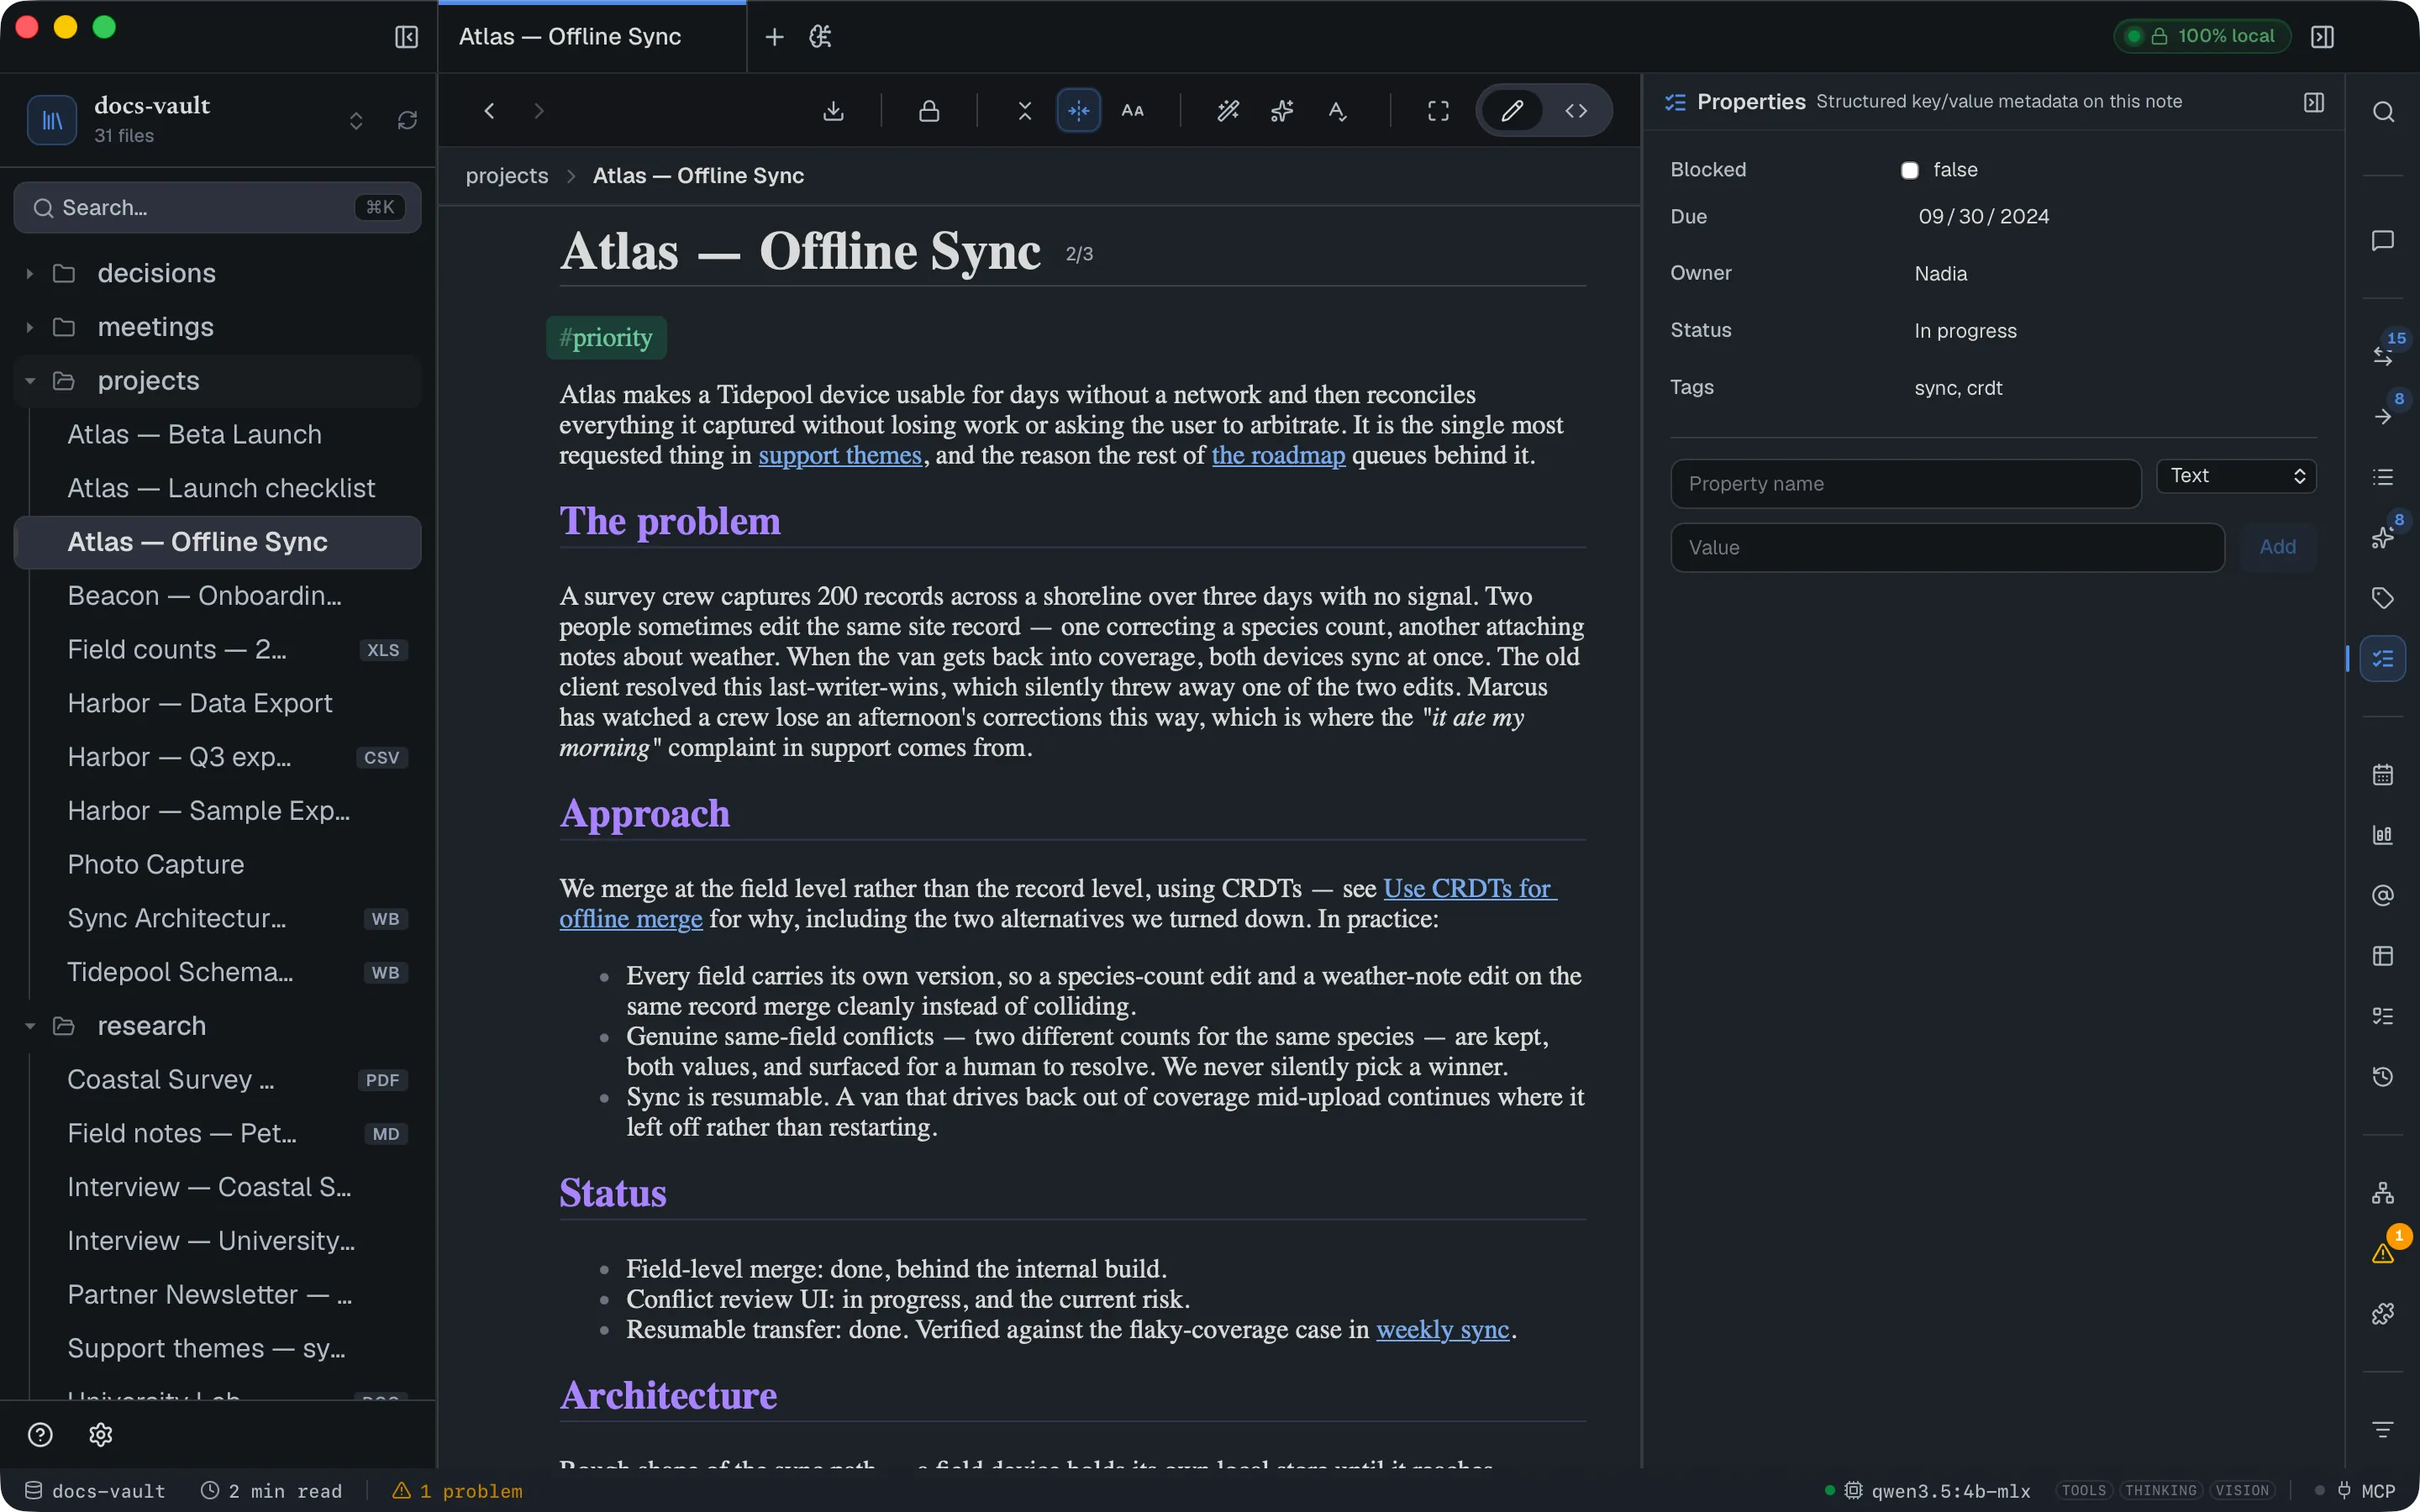This screenshot has height=1512, width=2420.
Task: Switch to source code view mode
Action: tap(1576, 111)
